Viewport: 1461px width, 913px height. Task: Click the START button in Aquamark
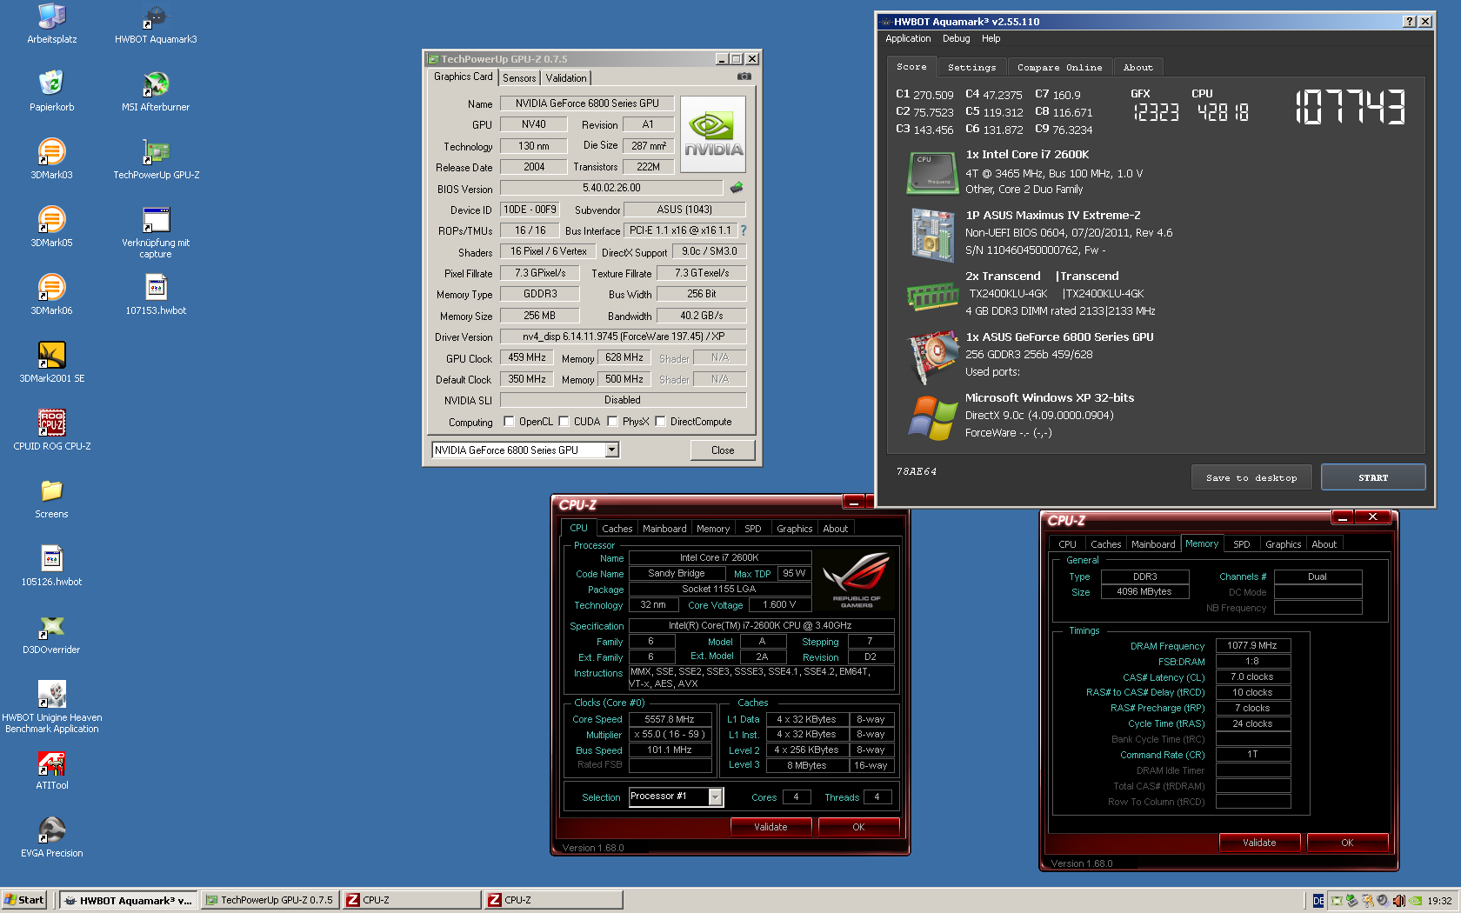coord(1373,477)
